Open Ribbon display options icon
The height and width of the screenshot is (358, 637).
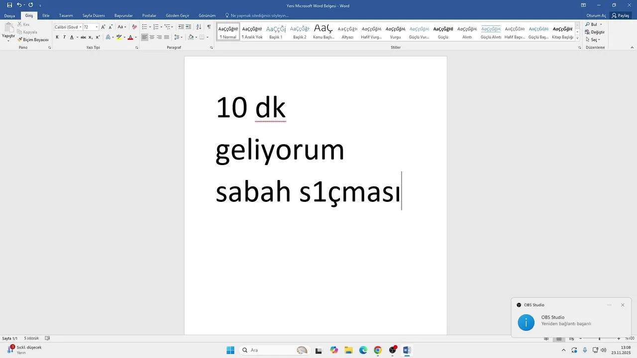click(583, 5)
